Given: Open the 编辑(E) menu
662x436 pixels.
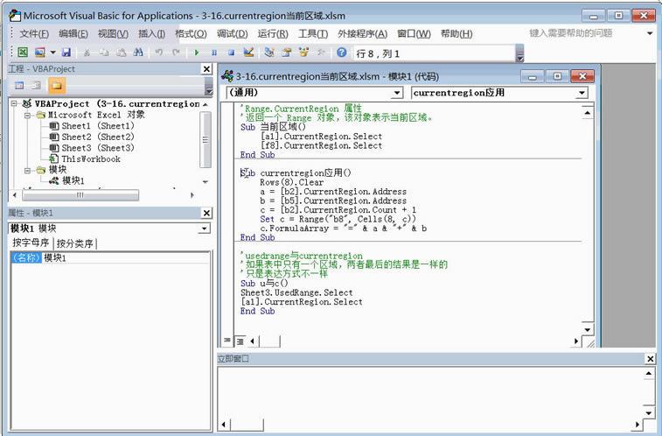Looking at the screenshot, I should [x=73, y=34].
